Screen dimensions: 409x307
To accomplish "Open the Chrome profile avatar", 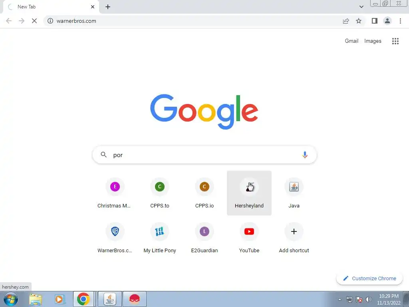I will pos(387,21).
